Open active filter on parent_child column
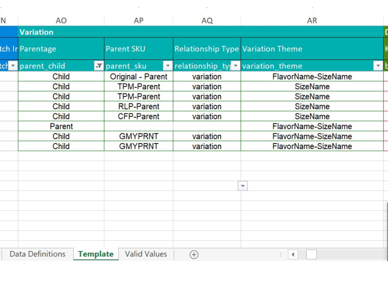Screen dimensions: 388x291 coord(99,66)
